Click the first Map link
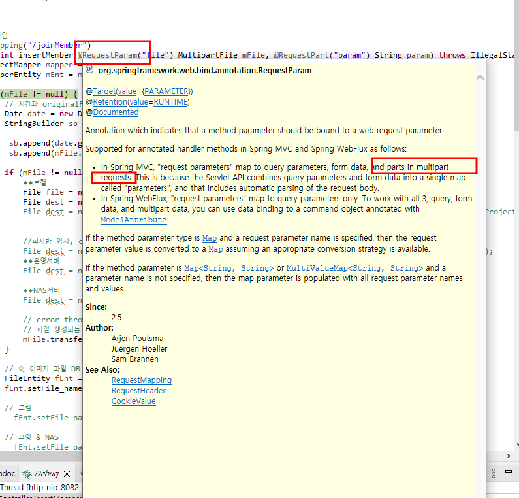 (x=210, y=238)
